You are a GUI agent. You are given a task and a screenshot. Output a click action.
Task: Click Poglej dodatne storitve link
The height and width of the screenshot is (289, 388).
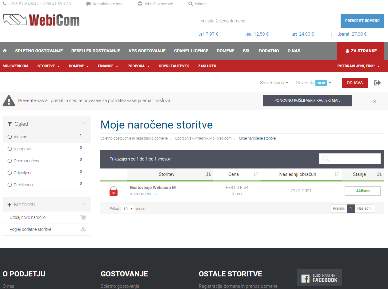pyautogui.click(x=30, y=229)
